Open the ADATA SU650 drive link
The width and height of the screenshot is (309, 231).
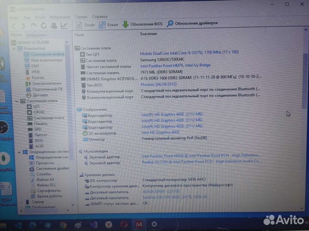(x=161, y=191)
